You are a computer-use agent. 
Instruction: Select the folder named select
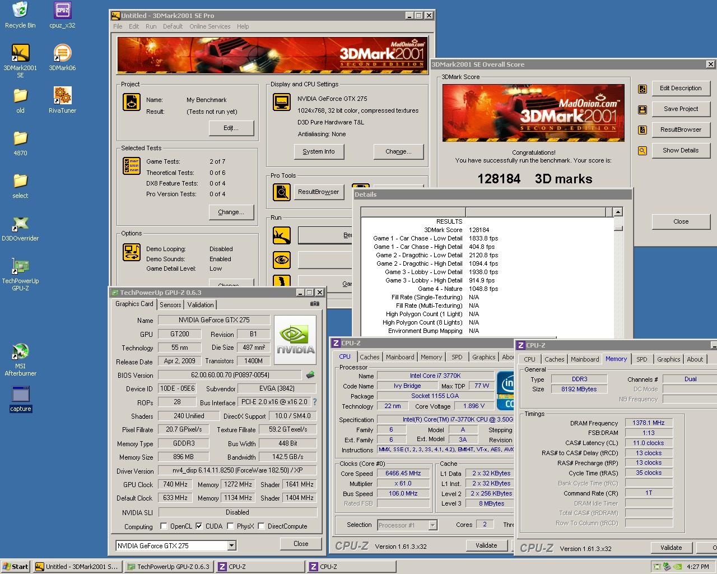coord(20,186)
